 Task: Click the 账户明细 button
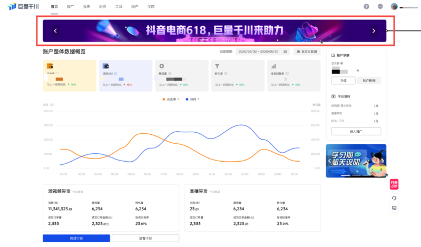tap(369, 81)
